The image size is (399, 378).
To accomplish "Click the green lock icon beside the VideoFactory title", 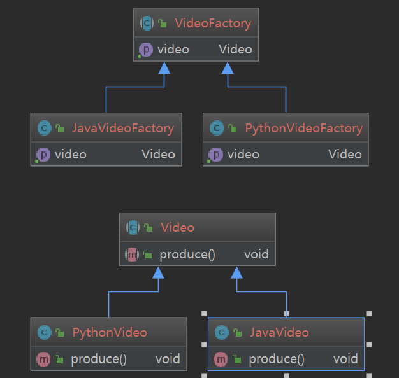I will (x=163, y=24).
